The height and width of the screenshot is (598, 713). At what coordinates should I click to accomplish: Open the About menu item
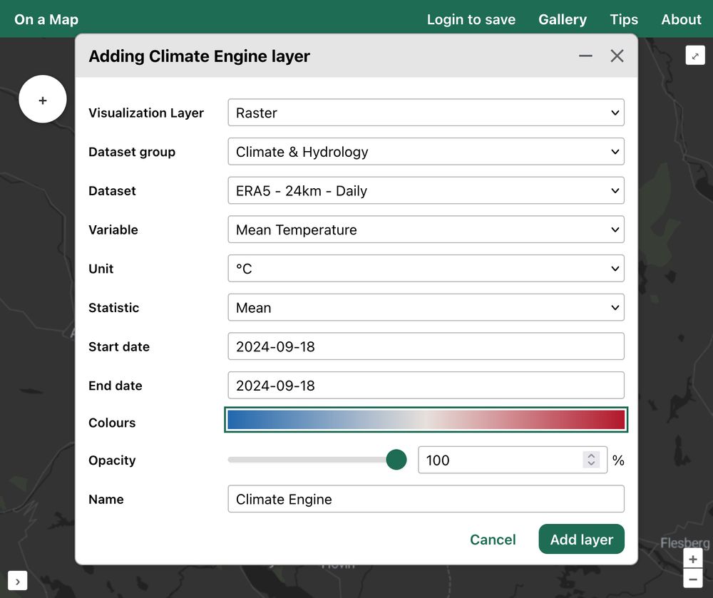681,19
